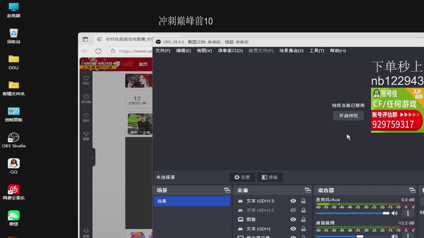Open the 停靠窗口(D) menu
Image resolution: width=424 pixels, height=238 pixels.
point(231,51)
